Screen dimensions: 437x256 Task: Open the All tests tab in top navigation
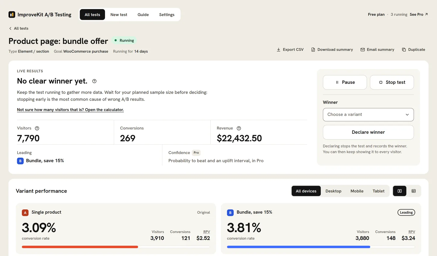pos(92,15)
